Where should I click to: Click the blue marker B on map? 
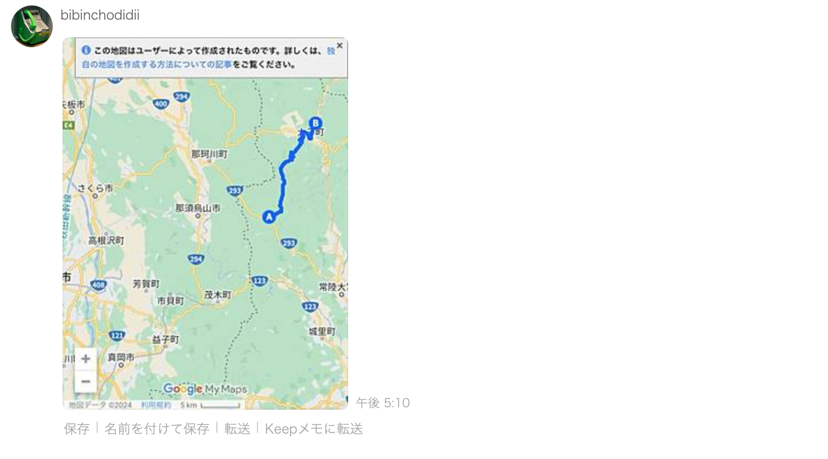(315, 123)
